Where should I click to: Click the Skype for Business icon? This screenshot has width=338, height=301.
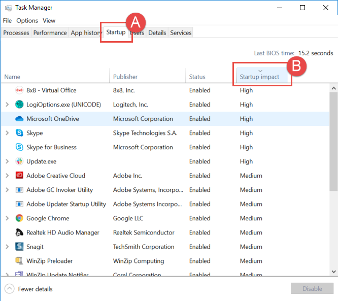[19, 147]
